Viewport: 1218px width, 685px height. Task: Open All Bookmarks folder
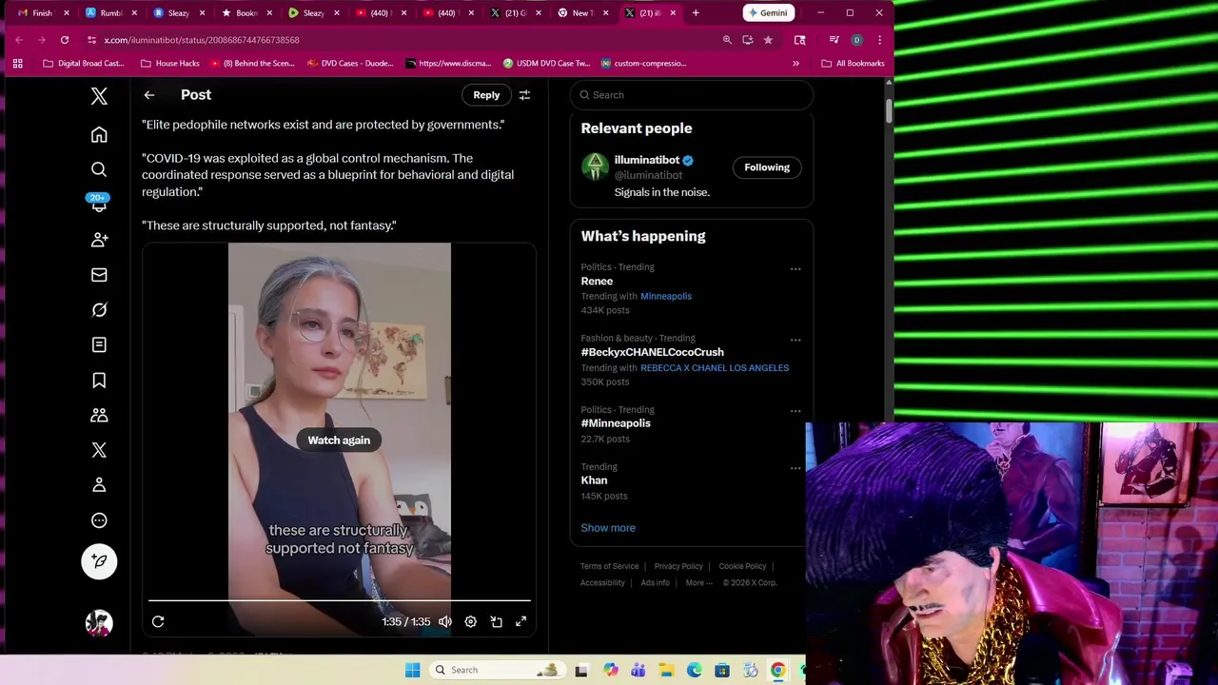click(x=854, y=64)
